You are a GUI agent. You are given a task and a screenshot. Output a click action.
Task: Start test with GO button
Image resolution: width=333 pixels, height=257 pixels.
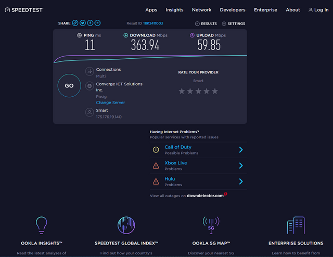pos(69,86)
